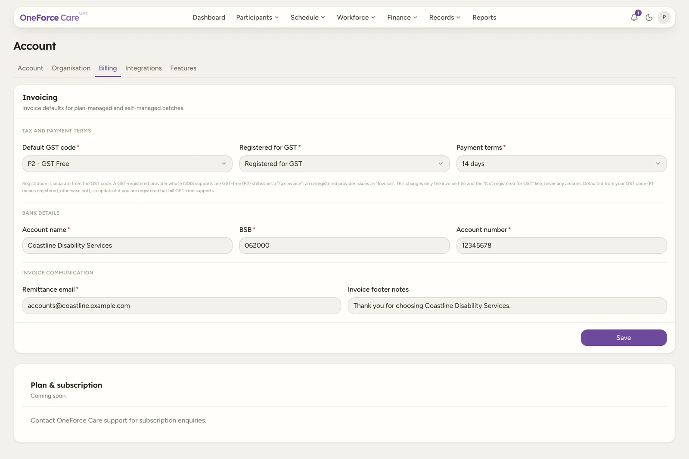Image resolution: width=689 pixels, height=459 pixels.
Task: Open the Reports page
Action: pyautogui.click(x=484, y=18)
